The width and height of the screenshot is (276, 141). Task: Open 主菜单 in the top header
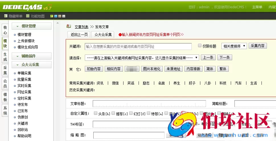click(x=257, y=7)
